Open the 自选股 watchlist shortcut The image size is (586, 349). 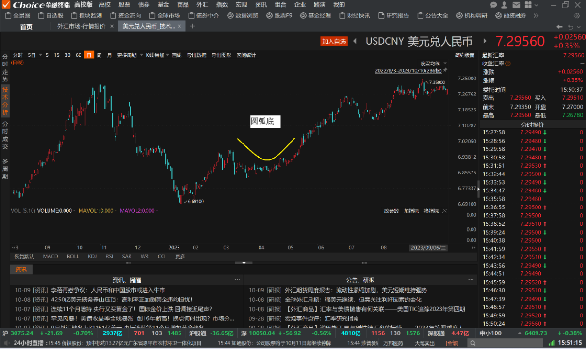tap(50, 16)
